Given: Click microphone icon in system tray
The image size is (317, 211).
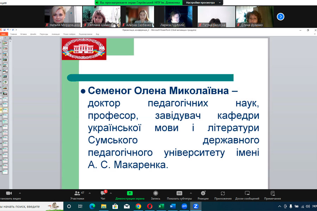Looking at the screenshot, I should point(291,206).
